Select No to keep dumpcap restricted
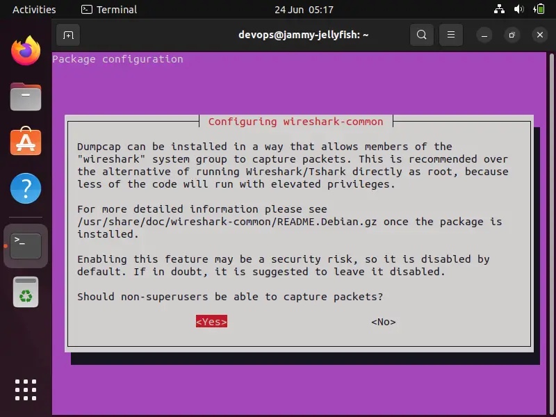This screenshot has width=556, height=417. (383, 321)
